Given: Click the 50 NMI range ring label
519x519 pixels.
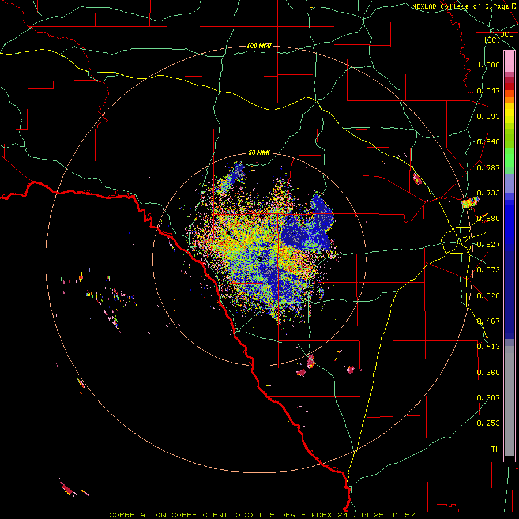Looking at the screenshot, I should [259, 153].
